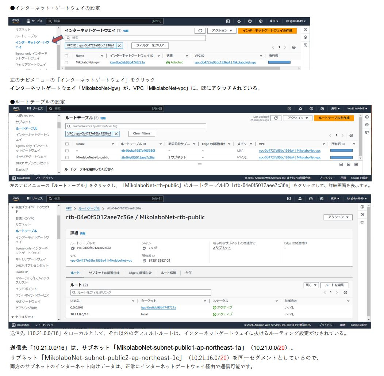The image size is (384, 376).
Task: Open help icon in internet gateway console header
Action: tap(250, 21)
